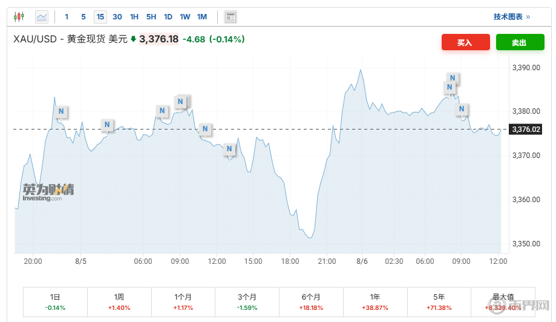Set chart interval to 1 minute
This screenshot has height=322, width=556.
tap(67, 17)
